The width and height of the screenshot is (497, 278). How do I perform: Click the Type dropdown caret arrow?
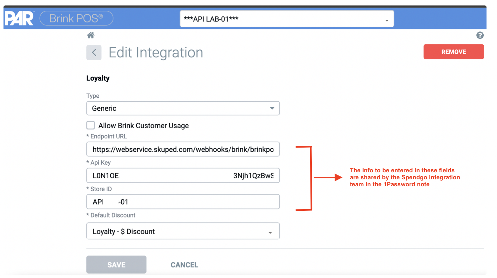(272, 108)
